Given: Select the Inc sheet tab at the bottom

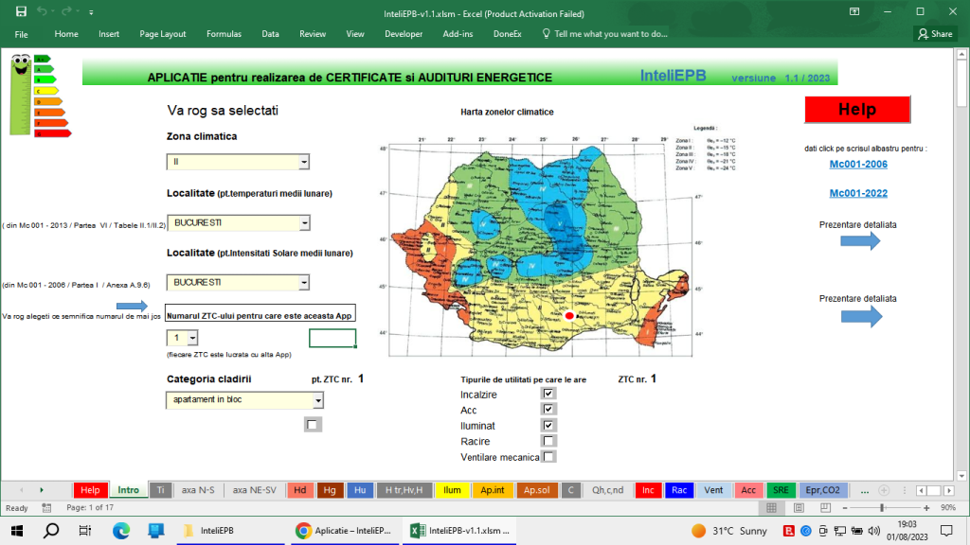Looking at the screenshot, I should pyautogui.click(x=648, y=490).
